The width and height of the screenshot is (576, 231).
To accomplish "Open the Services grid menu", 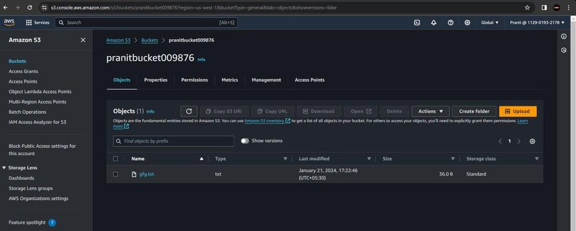I will tap(38, 22).
